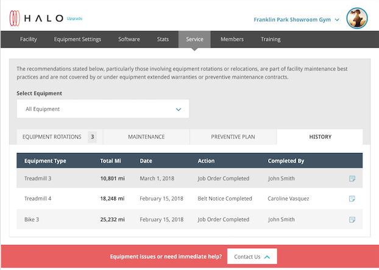Open the Stats menu item
379x270 pixels.
coord(163,40)
